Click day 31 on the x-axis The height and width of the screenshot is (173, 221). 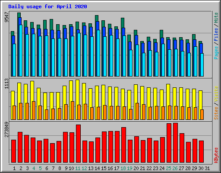point(207,168)
